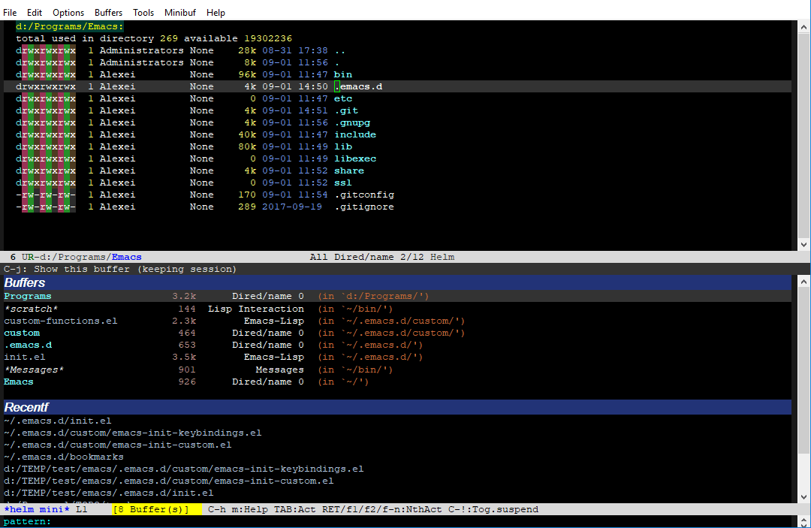
Task: Click the d:/Programs/Emacs: directory header
Action: coord(70,26)
